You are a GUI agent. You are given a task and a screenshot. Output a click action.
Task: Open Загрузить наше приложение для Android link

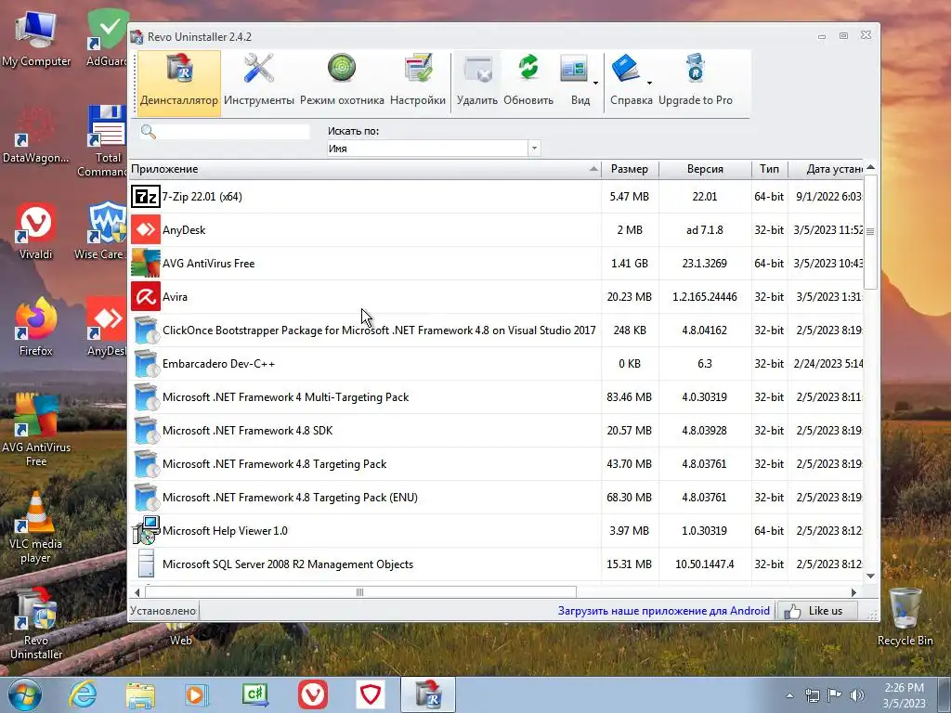click(x=663, y=611)
